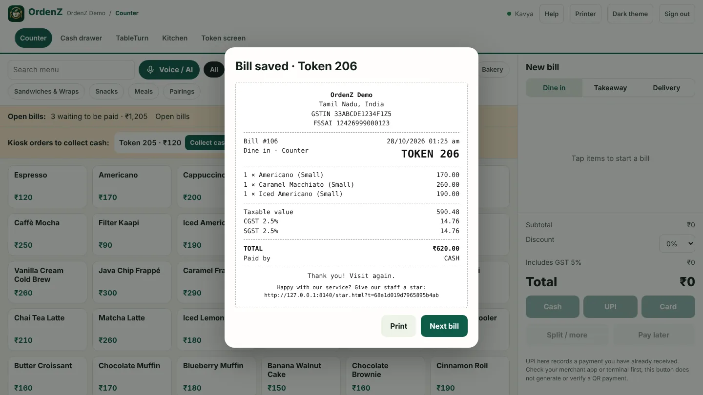Add Butter Croissant menu item
703x395 pixels.
pyautogui.click(x=47, y=376)
